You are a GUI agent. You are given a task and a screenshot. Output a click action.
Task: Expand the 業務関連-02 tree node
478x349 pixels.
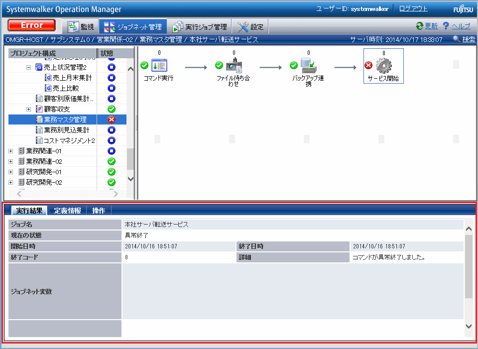click(x=11, y=161)
